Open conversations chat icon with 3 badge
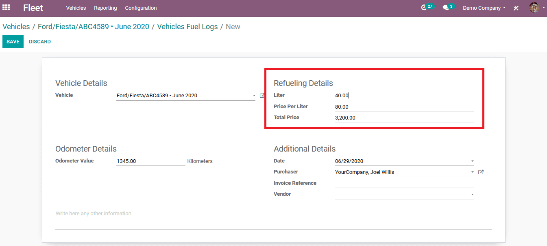This screenshot has height=246, width=547. [x=448, y=7]
